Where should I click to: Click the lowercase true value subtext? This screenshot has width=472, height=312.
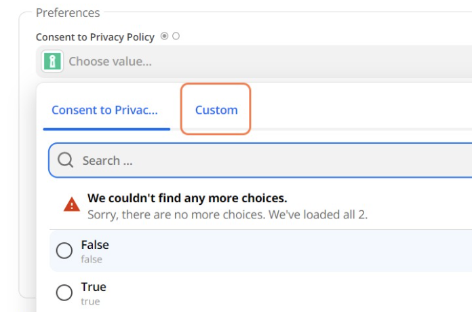[91, 301]
